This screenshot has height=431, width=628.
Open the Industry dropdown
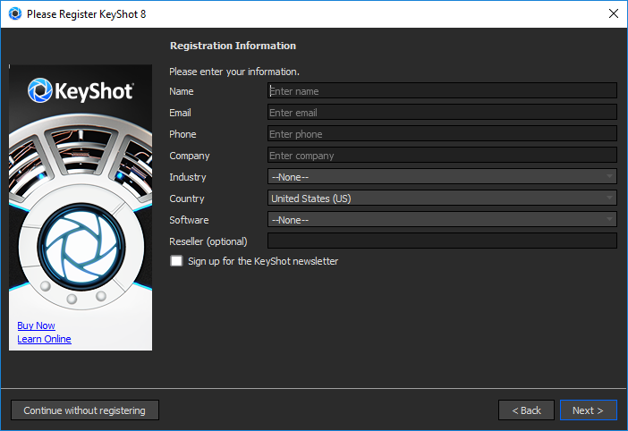click(442, 176)
